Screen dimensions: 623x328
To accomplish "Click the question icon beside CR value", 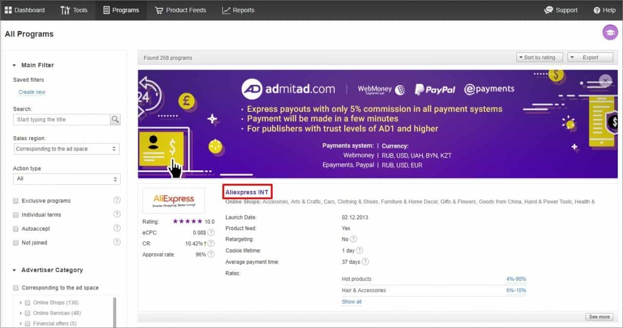I will coord(211,243).
